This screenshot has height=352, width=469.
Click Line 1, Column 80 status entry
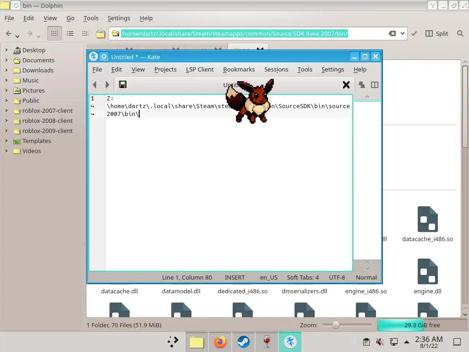(x=187, y=277)
